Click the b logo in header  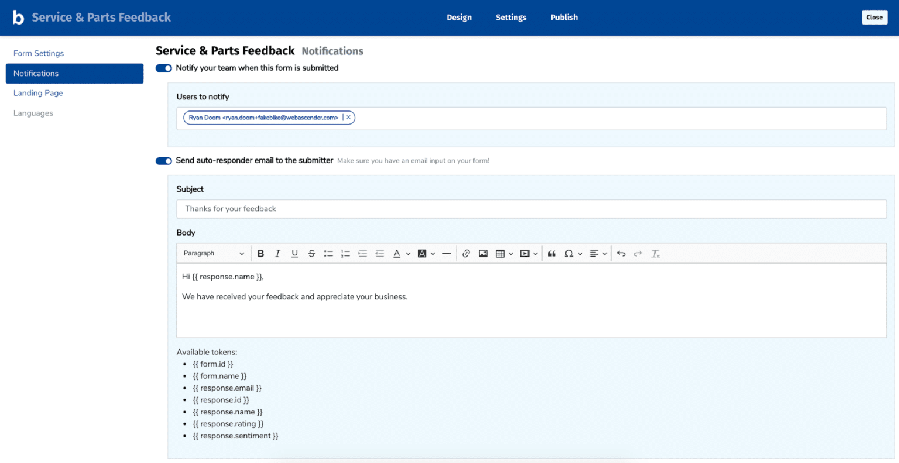(18, 18)
